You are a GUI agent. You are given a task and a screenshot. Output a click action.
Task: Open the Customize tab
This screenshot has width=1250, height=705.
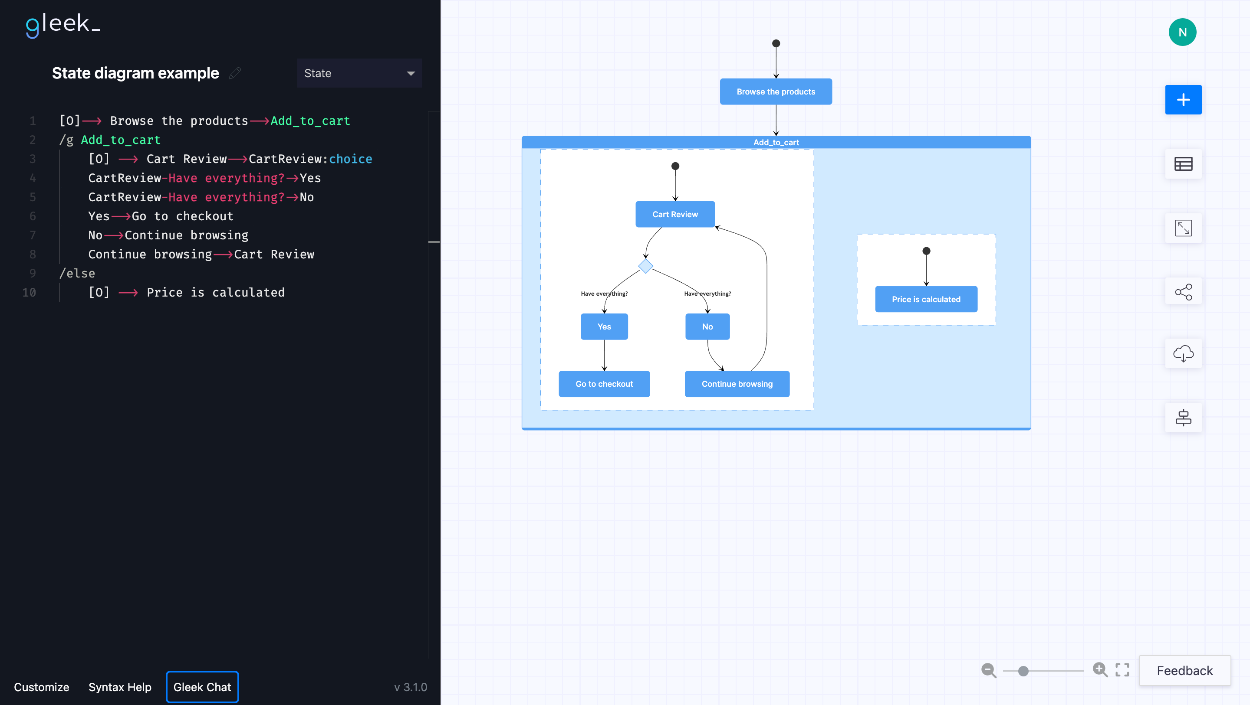(x=42, y=687)
